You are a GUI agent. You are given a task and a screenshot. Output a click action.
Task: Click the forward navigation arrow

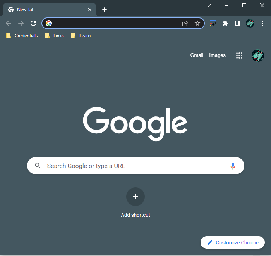coord(21,23)
